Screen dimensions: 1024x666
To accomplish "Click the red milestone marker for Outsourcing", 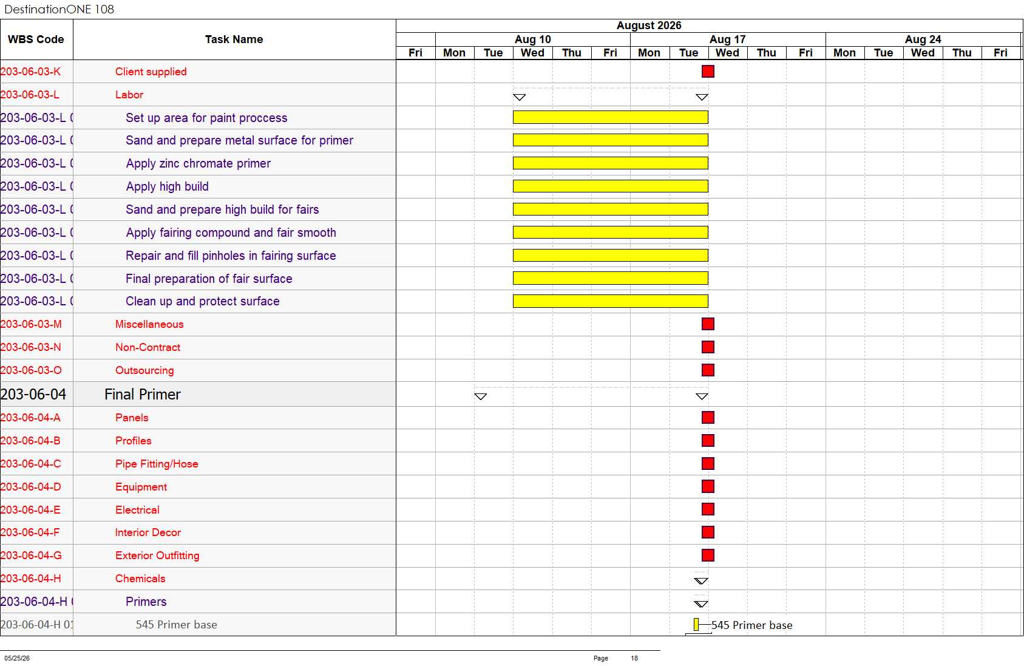I will 708,370.
